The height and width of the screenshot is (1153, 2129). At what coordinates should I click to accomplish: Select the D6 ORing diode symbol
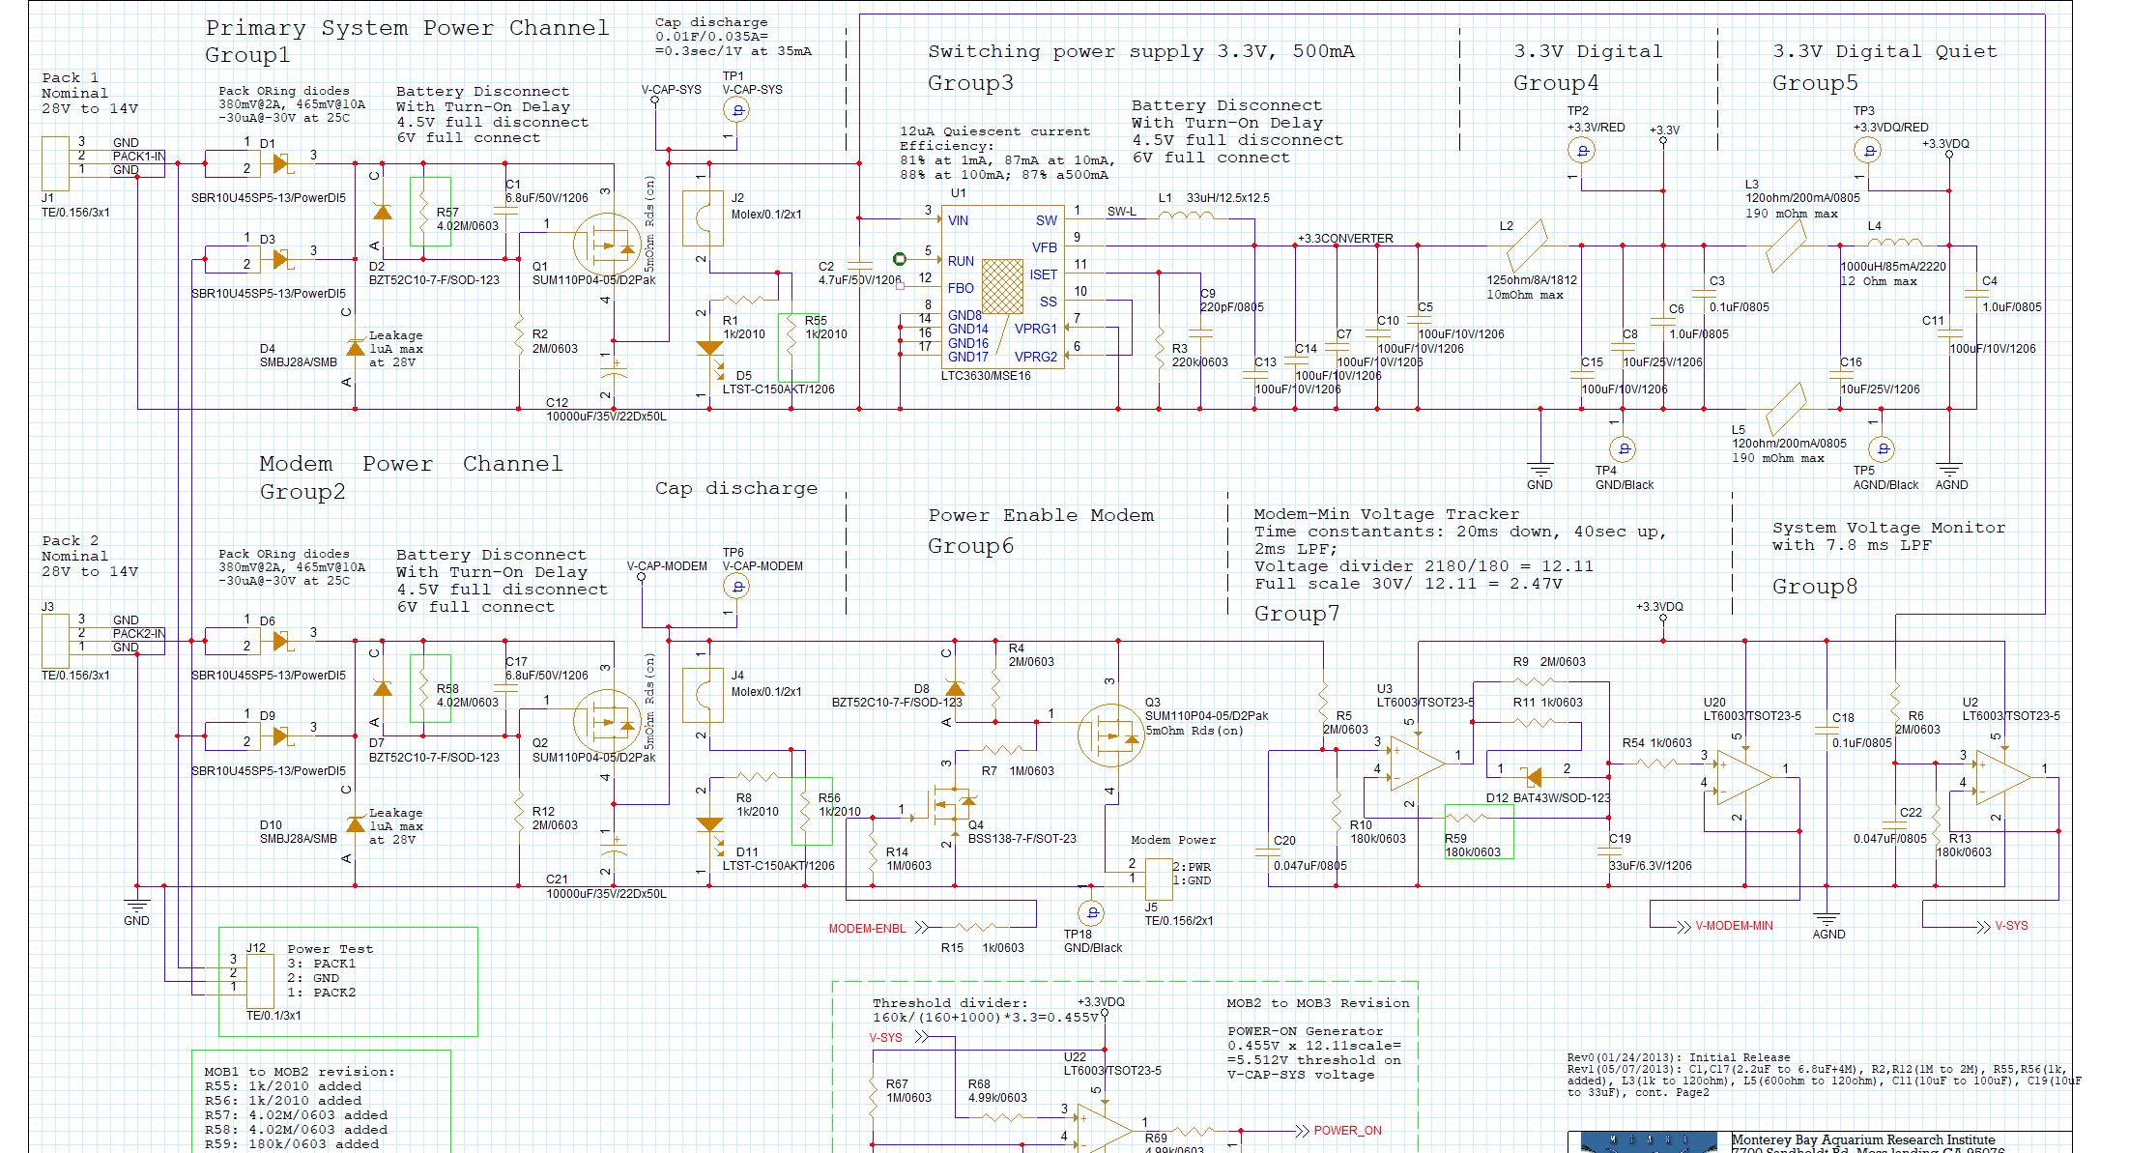pyautogui.click(x=281, y=641)
